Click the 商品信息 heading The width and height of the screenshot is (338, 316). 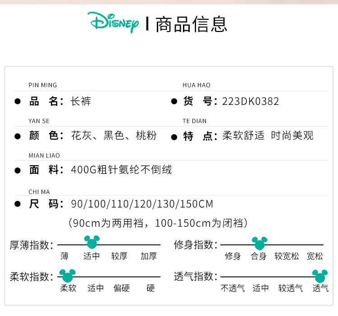coord(192,24)
